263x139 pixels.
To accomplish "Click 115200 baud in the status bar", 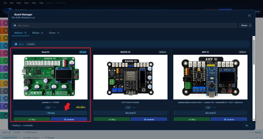I will [30, 132].
